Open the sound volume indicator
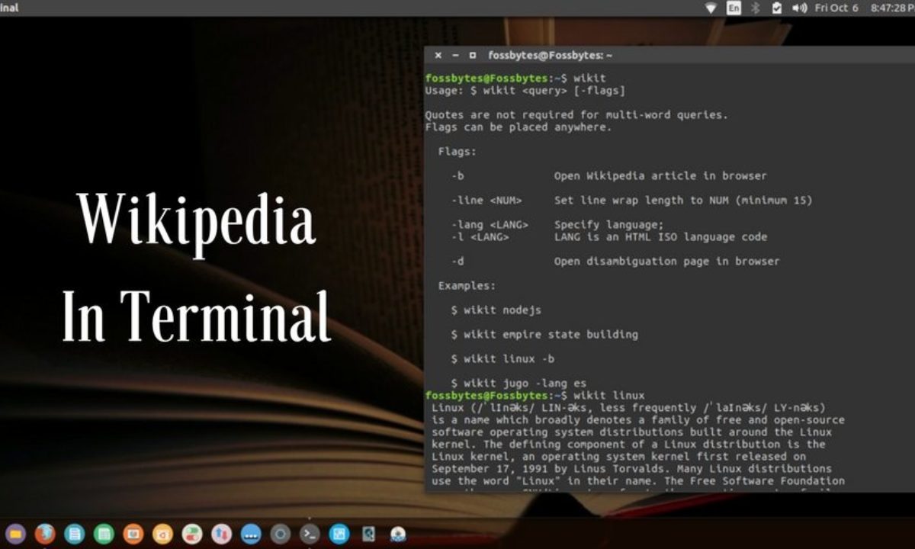 click(799, 8)
